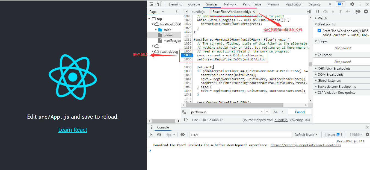
Task: Close the console drawer
Action: point(367,127)
